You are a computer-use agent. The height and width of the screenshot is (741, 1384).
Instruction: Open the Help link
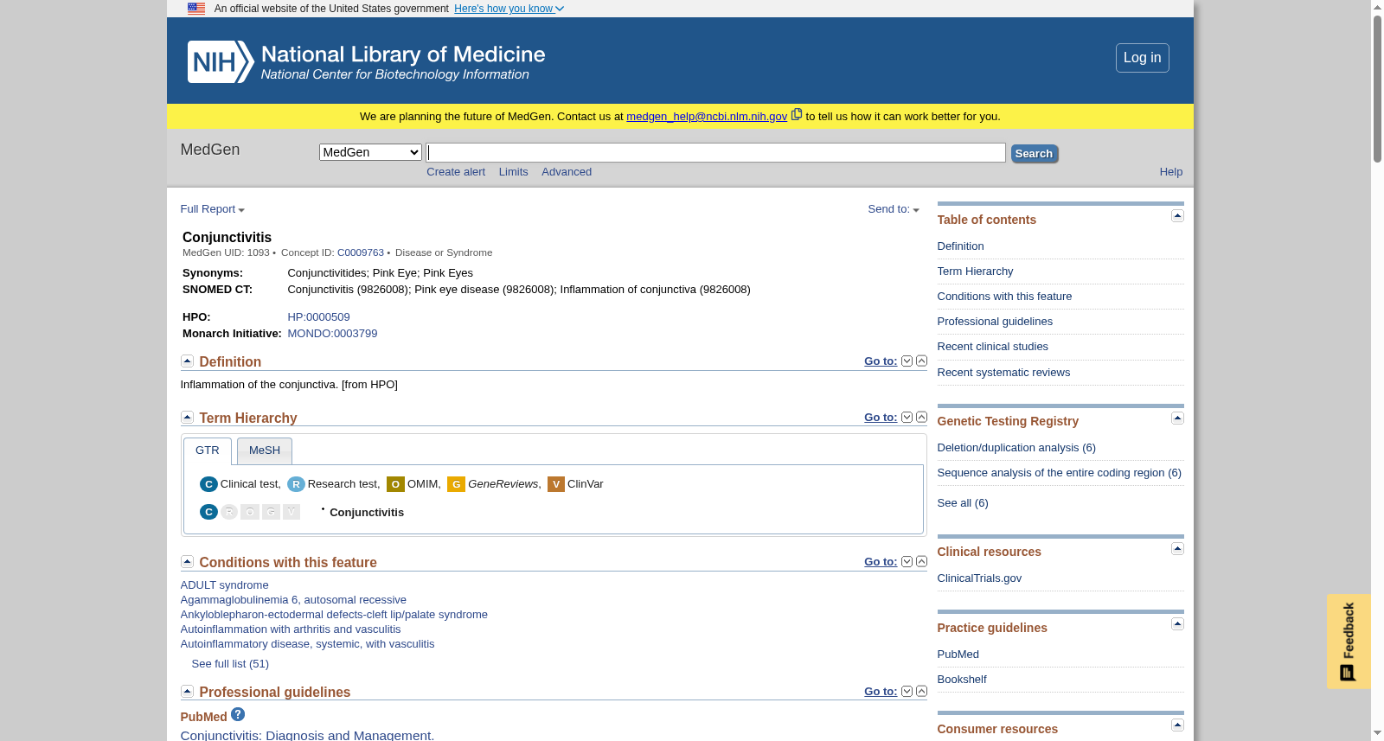(x=1171, y=172)
